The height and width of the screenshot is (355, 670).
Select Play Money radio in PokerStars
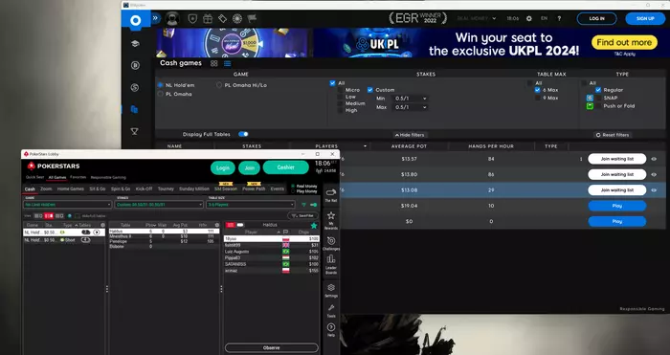coord(293,191)
